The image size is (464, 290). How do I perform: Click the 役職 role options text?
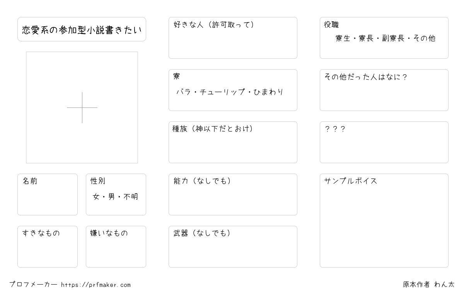tap(386, 38)
